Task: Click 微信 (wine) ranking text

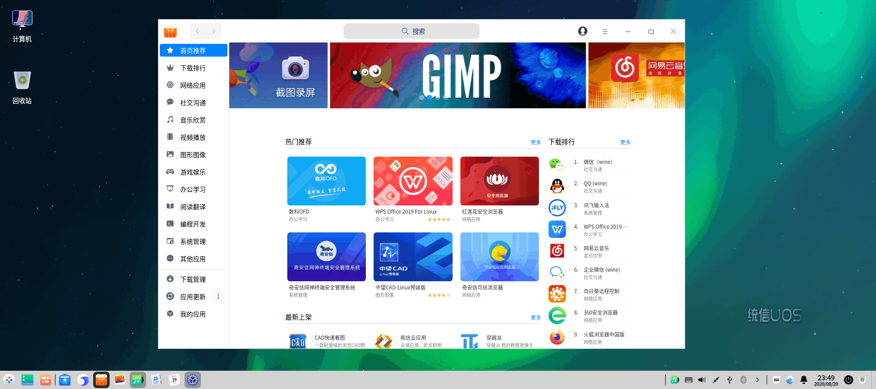Action: (598, 162)
